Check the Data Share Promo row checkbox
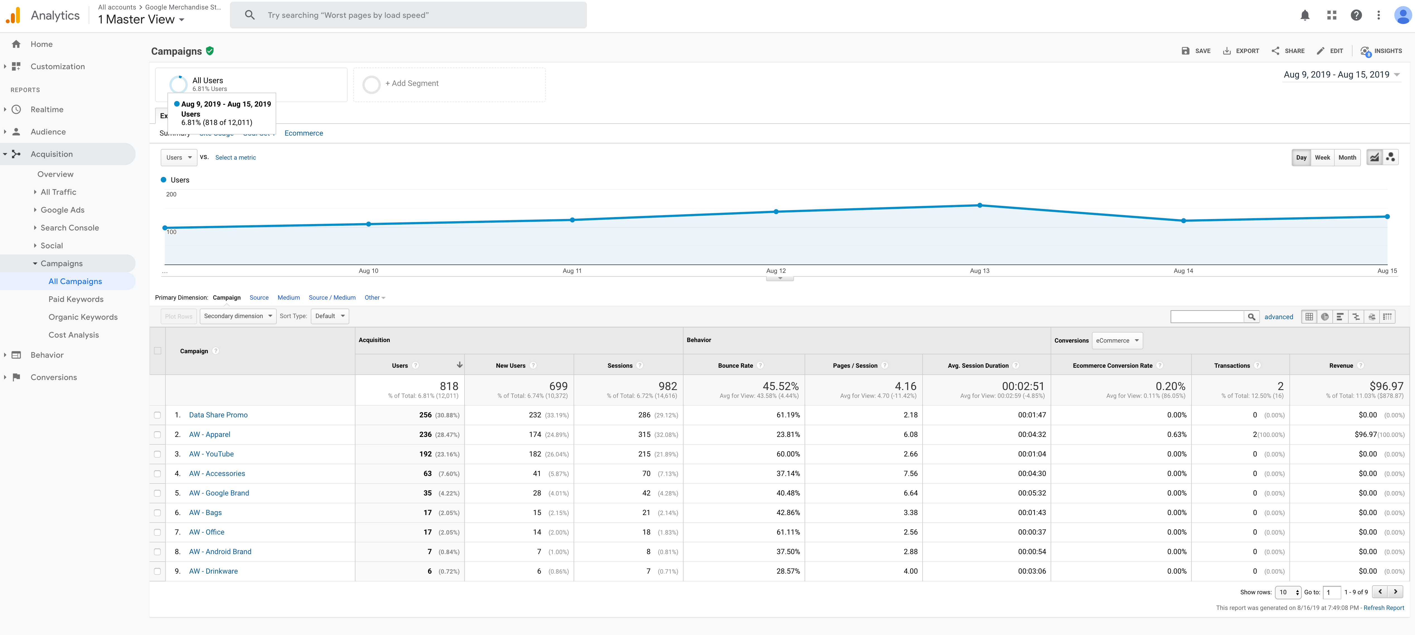This screenshot has width=1415, height=635. pos(157,415)
